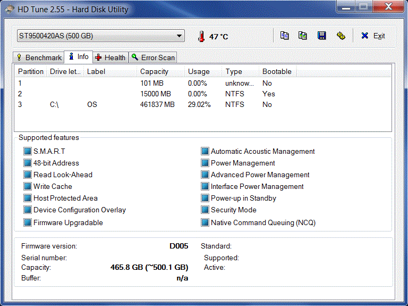Screen dimensions: 408x306
Task: Click the save screenshot floppy disk icon
Action: [322, 36]
